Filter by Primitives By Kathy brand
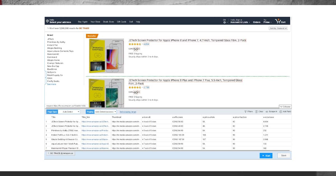This screenshot has height=176, width=336. pyautogui.click(x=56, y=42)
